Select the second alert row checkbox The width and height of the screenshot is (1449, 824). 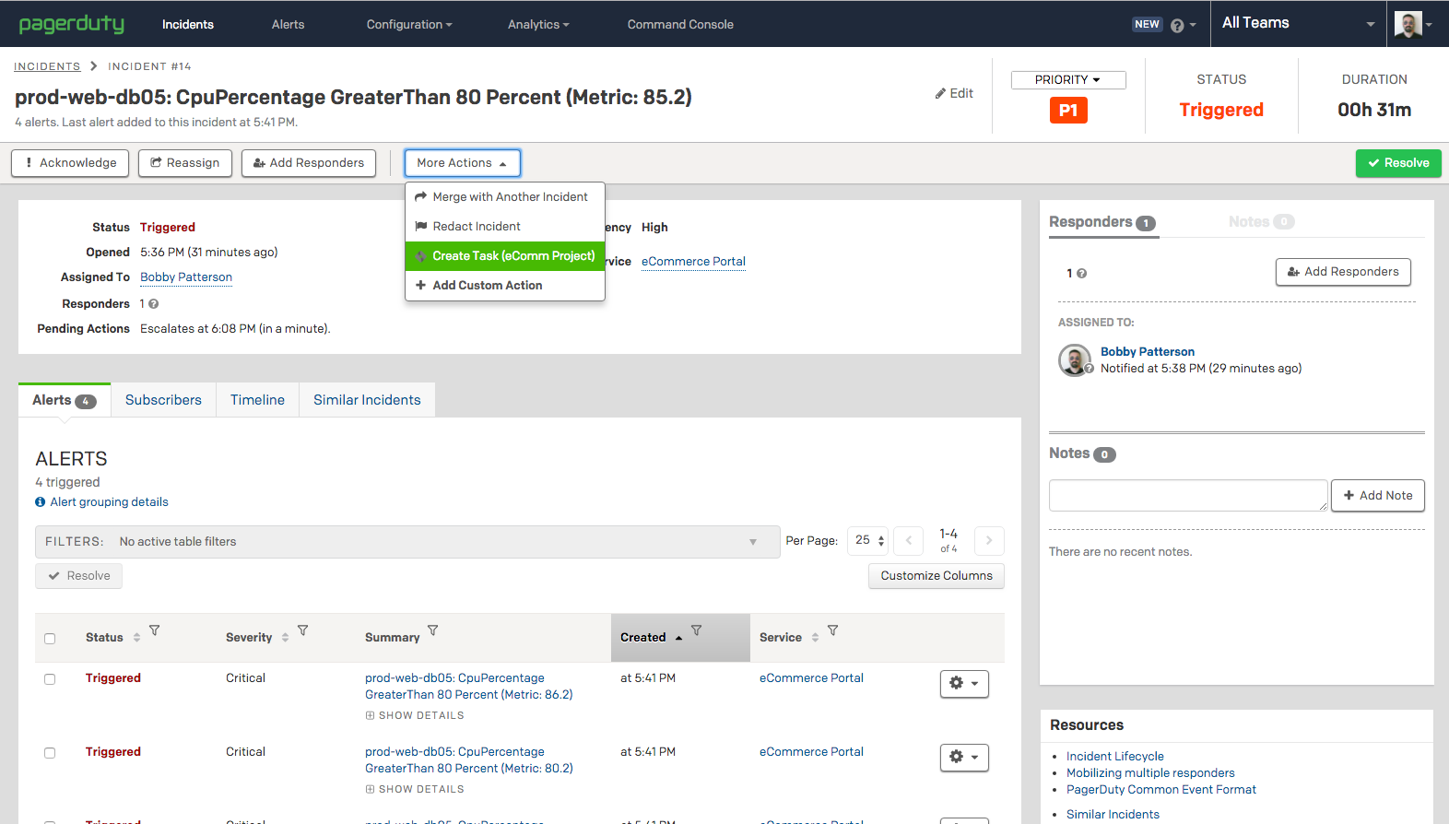[x=50, y=753]
